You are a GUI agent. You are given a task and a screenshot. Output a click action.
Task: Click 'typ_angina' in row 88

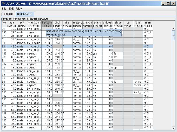pyautogui.click(x=34, y=89)
